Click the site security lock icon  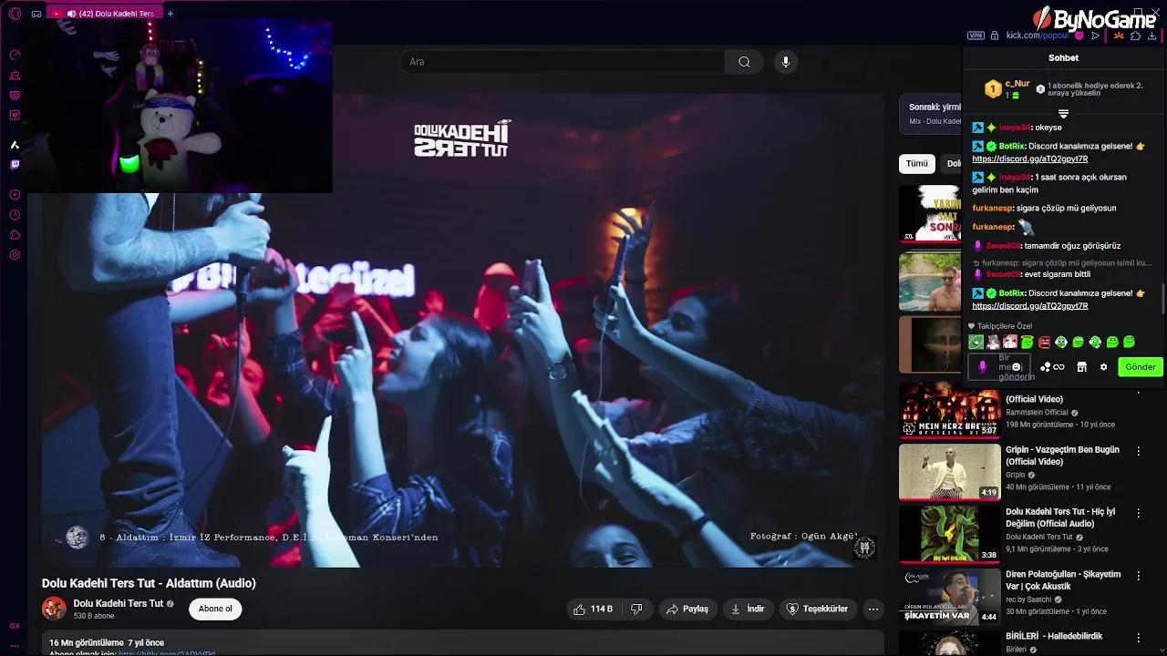[x=995, y=36]
